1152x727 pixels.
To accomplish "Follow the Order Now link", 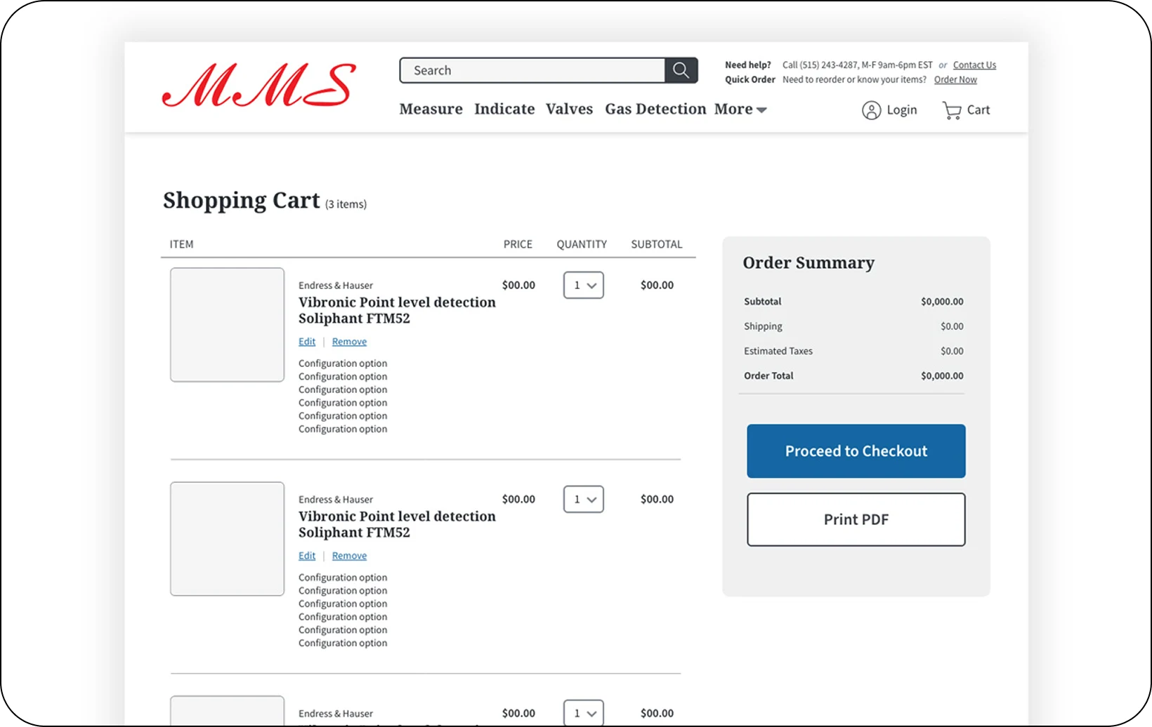I will click(955, 80).
